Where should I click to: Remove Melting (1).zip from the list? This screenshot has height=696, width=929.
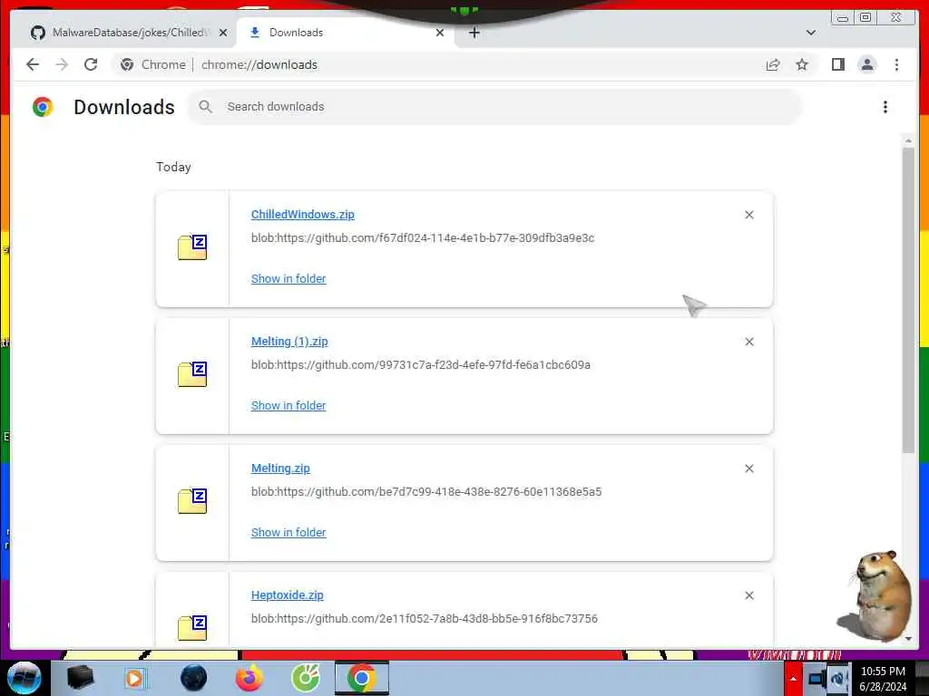[749, 342]
